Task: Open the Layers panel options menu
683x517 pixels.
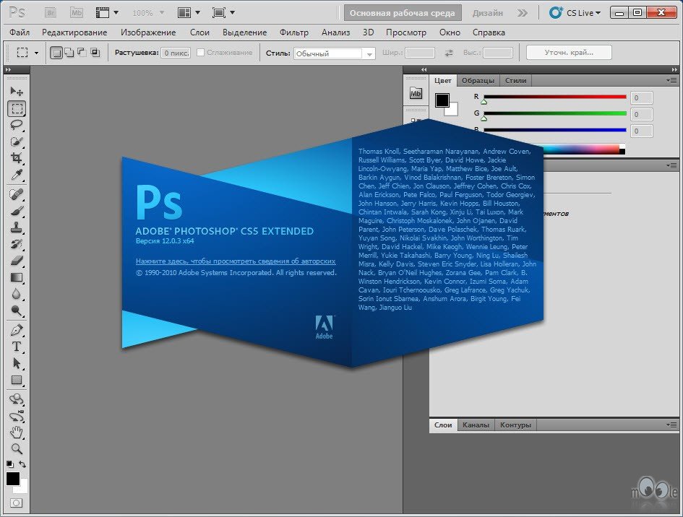Action: tap(671, 425)
